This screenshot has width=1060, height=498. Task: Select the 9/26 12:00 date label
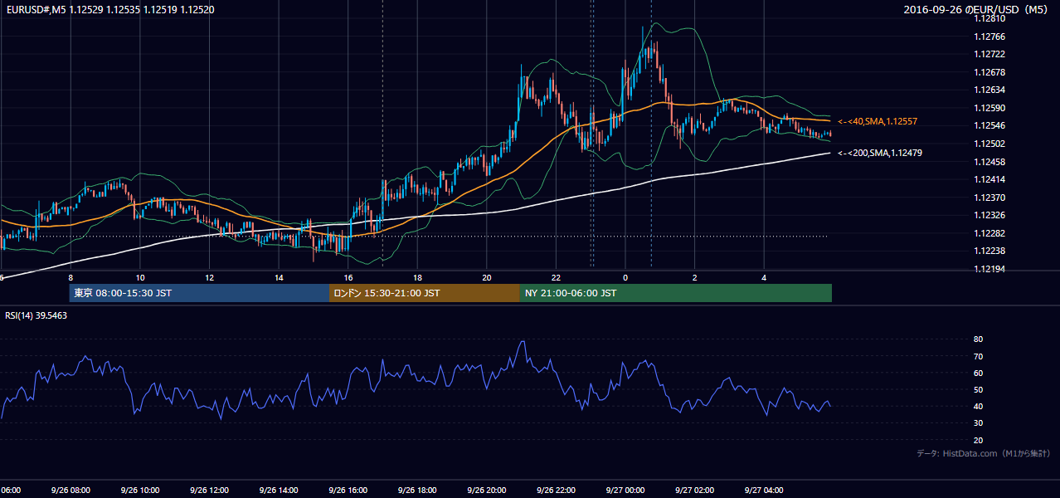[209, 491]
